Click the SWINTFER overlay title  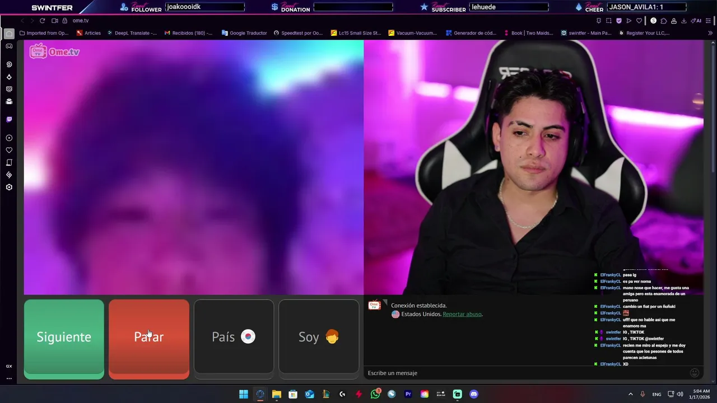coord(52,8)
